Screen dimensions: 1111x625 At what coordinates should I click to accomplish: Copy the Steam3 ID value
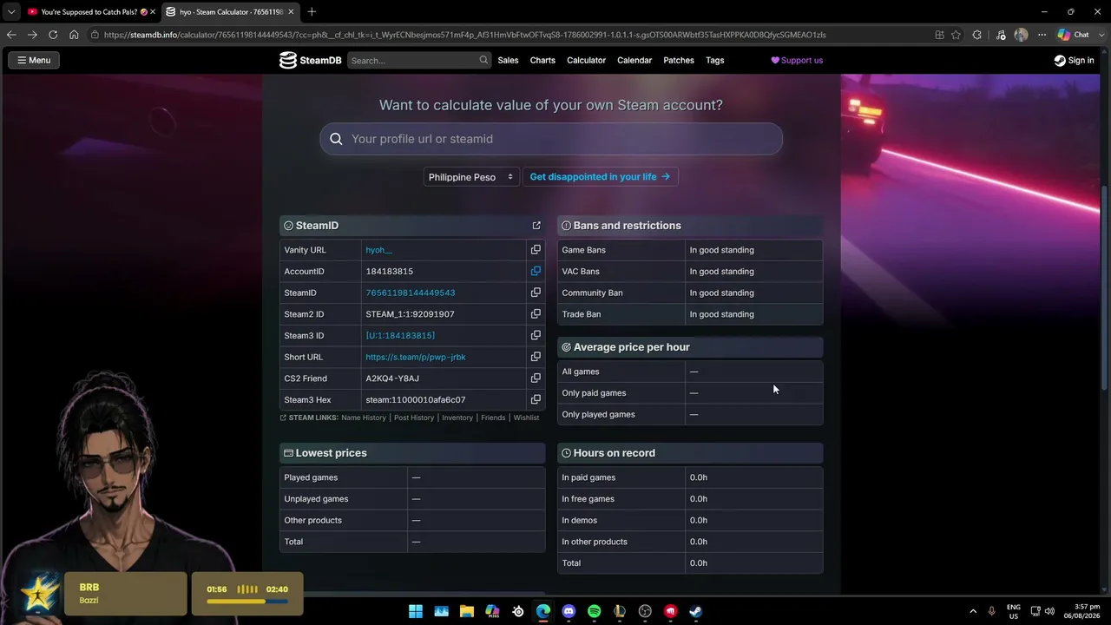(x=536, y=335)
